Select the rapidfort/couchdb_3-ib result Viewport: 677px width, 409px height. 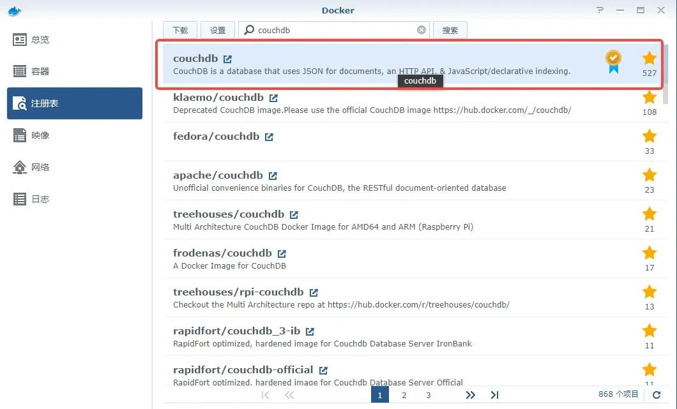point(413,336)
